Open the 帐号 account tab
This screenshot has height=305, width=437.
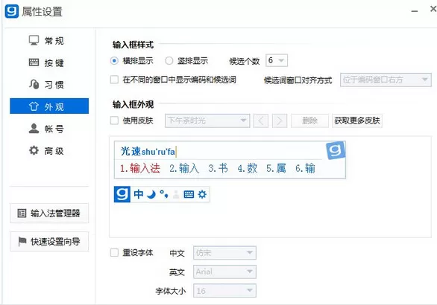(x=49, y=129)
